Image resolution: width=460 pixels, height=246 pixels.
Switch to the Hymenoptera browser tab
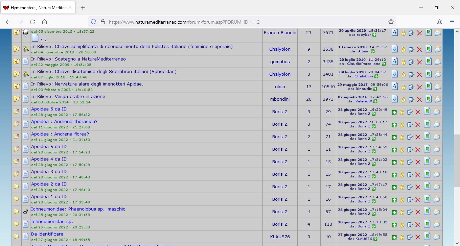38,8
